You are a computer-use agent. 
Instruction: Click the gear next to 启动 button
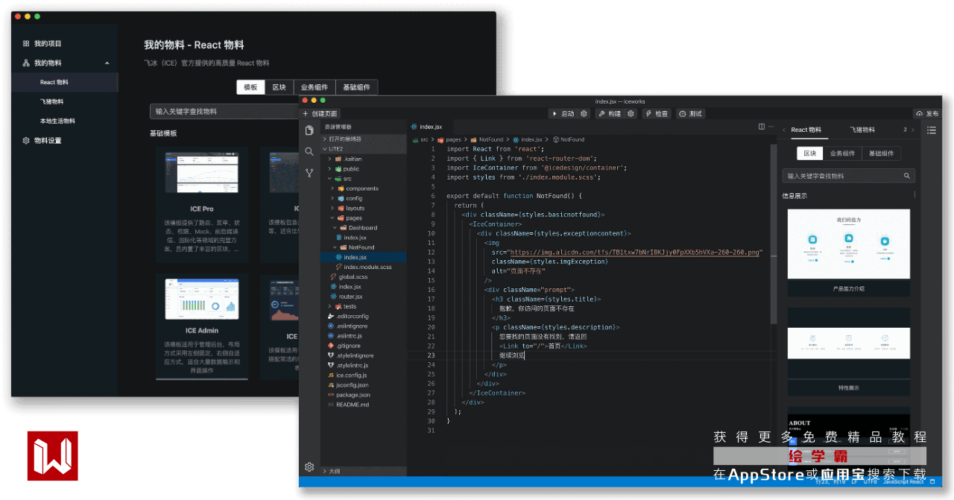tap(584, 113)
